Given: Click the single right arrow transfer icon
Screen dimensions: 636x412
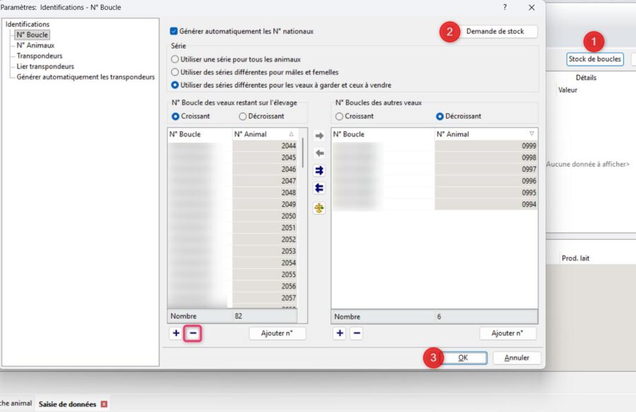Looking at the screenshot, I should coord(319,136).
